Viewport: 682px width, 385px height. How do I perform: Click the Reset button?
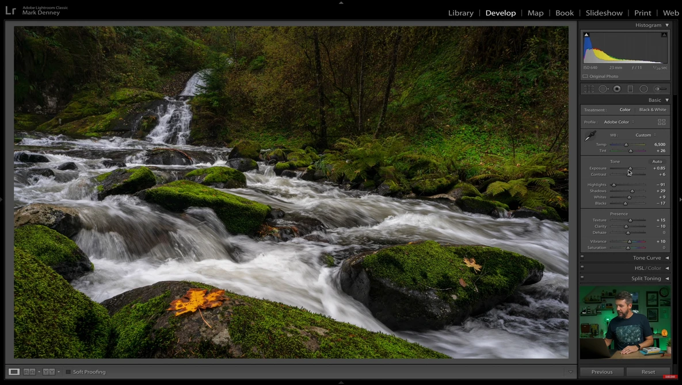point(648,372)
